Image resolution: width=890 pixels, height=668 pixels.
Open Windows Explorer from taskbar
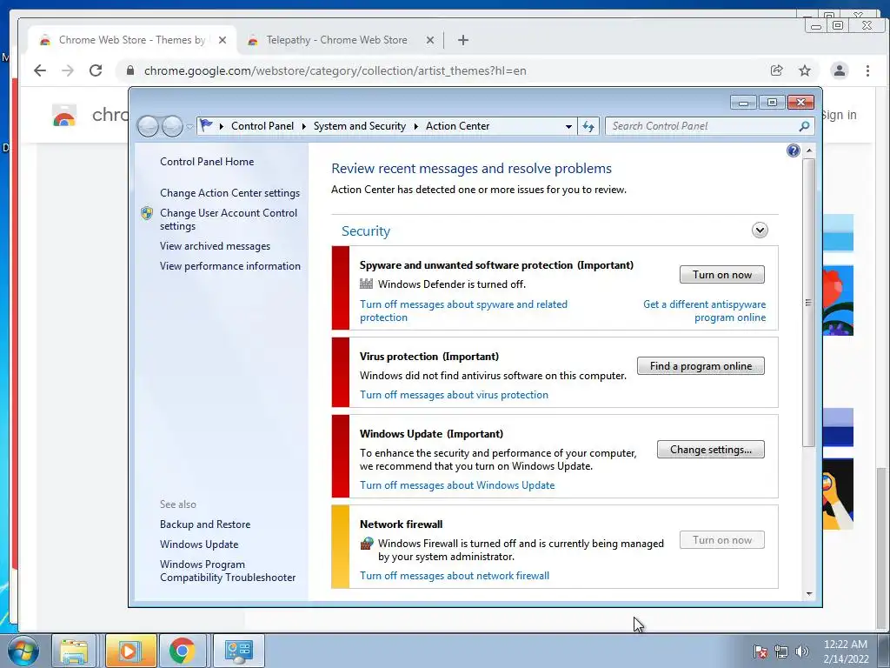(x=74, y=651)
